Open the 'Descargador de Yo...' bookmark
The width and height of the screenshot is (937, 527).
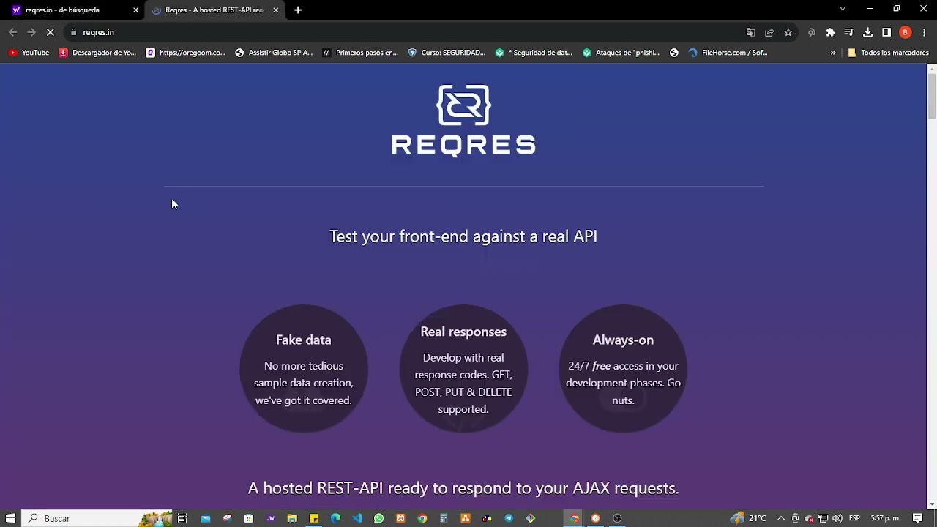[97, 53]
